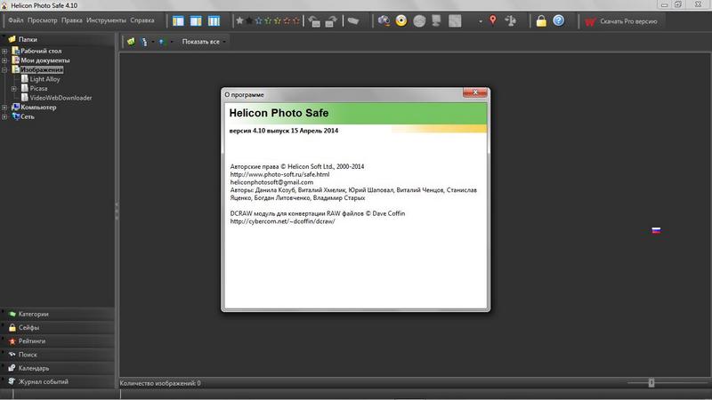Open the small dropdown arrow beside map pin

[x=481, y=21]
